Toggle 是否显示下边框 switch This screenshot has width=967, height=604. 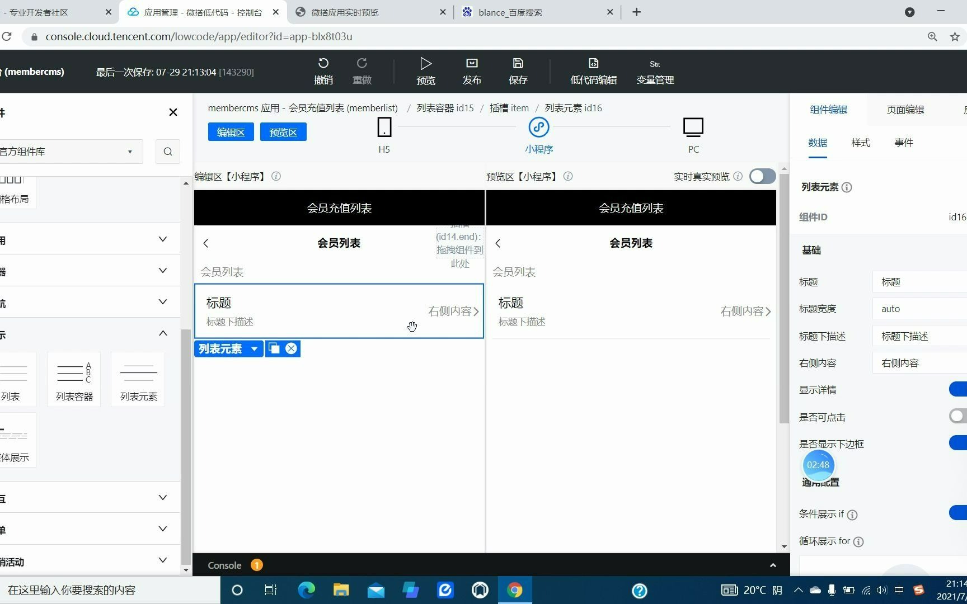coord(958,443)
